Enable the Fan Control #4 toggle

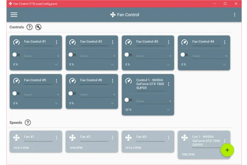pos(185,55)
